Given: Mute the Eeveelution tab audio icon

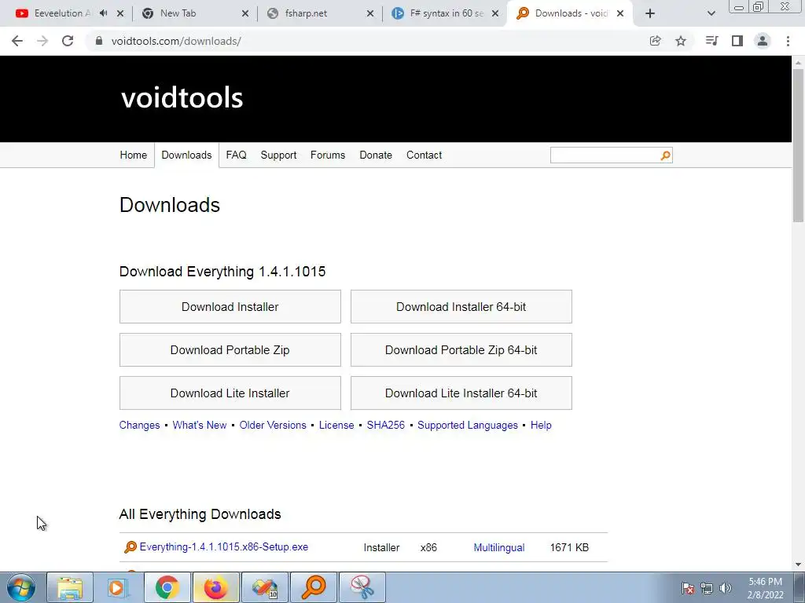Looking at the screenshot, I should 103,13.
